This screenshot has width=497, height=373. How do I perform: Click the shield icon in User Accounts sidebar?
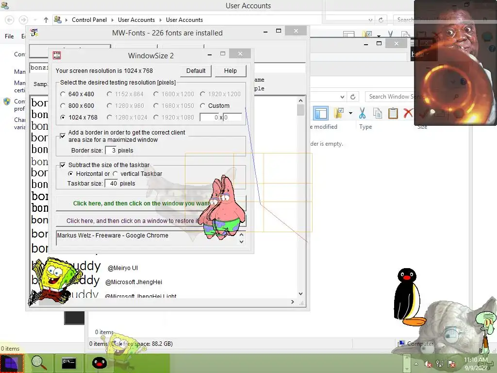7,102
